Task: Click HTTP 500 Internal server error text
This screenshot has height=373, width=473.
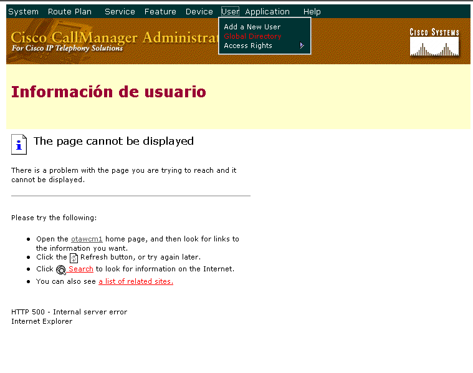Action: click(69, 312)
